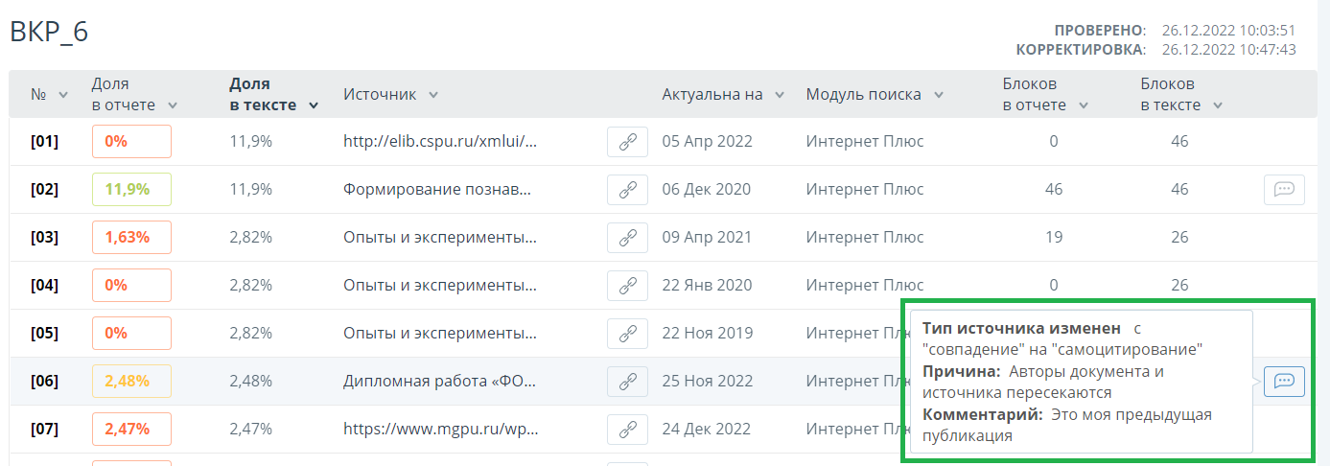Sort by Доля в тексте column header
This screenshot has height=466, width=1330.
(x=263, y=95)
